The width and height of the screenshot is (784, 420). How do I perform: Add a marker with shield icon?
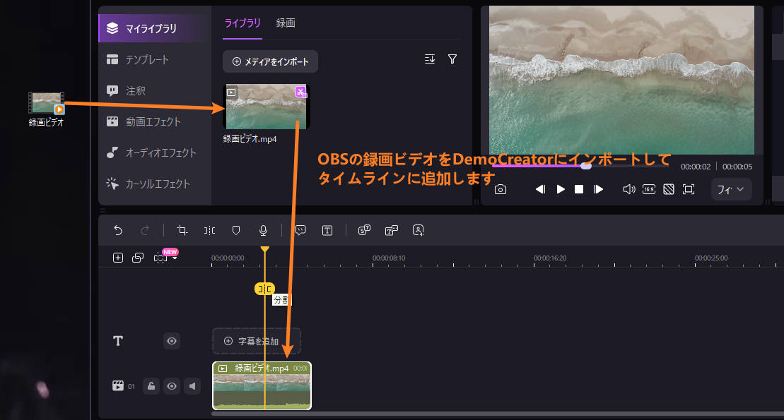[x=236, y=230]
